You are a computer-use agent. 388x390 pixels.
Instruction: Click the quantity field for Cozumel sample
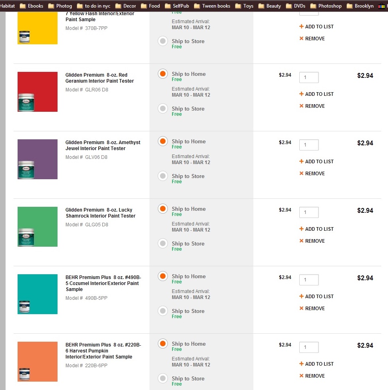pos(309,280)
